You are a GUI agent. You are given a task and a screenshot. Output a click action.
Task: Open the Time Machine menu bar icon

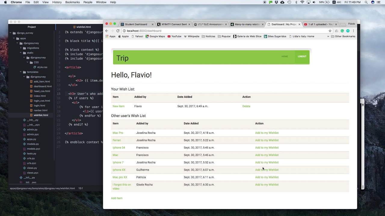(x=289, y=2)
